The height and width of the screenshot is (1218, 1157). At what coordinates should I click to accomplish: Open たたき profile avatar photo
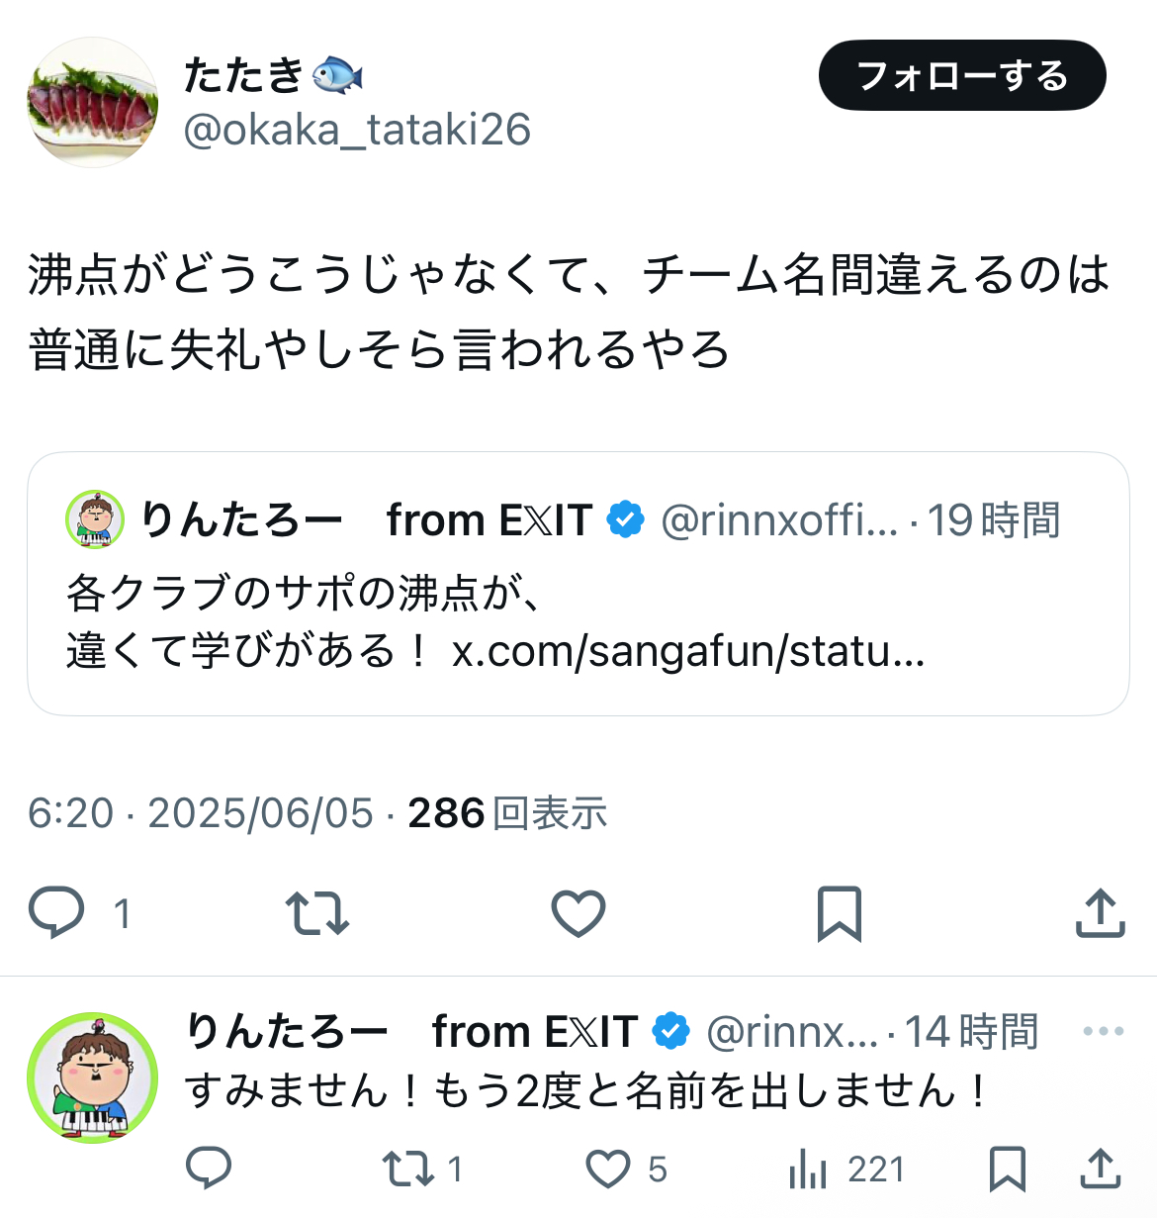click(x=92, y=102)
